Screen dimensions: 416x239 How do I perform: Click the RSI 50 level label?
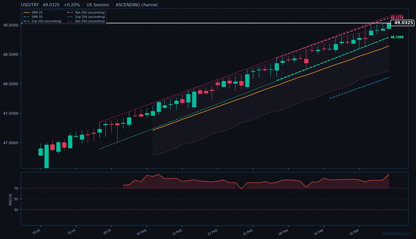(16, 199)
